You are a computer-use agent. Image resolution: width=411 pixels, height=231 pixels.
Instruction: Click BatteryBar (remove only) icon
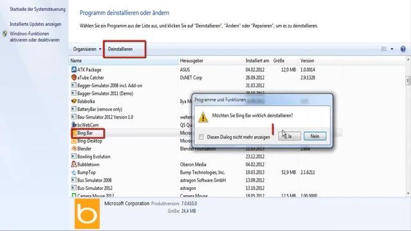coord(74,109)
